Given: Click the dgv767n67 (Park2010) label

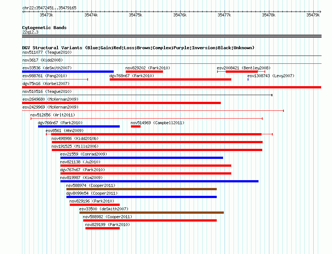Looking at the screenshot, I should coord(82,170).
